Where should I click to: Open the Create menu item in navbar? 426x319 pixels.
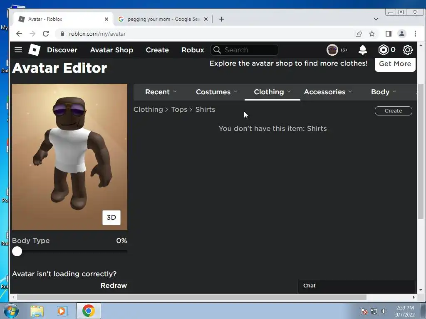coord(157,50)
